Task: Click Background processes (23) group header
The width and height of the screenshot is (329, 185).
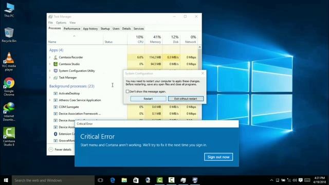Action: coord(72,86)
